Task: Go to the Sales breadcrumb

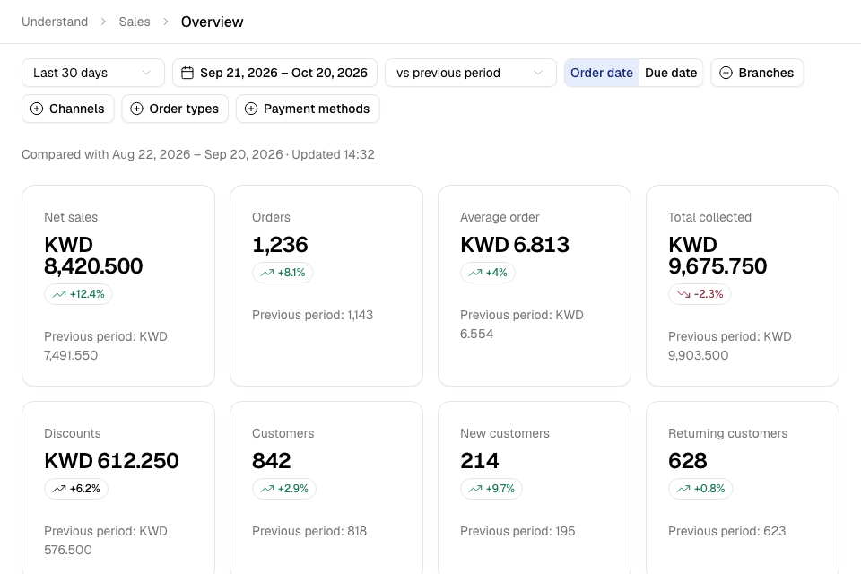Action: [135, 22]
